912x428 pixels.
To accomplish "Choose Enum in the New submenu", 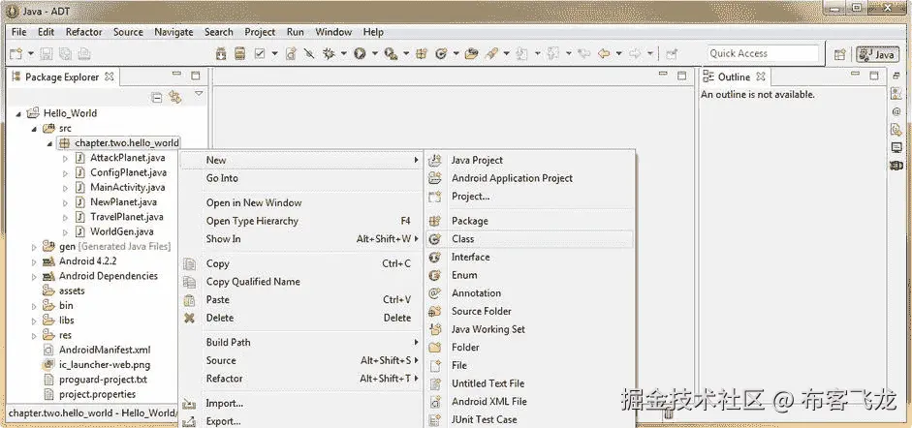I will point(530,275).
